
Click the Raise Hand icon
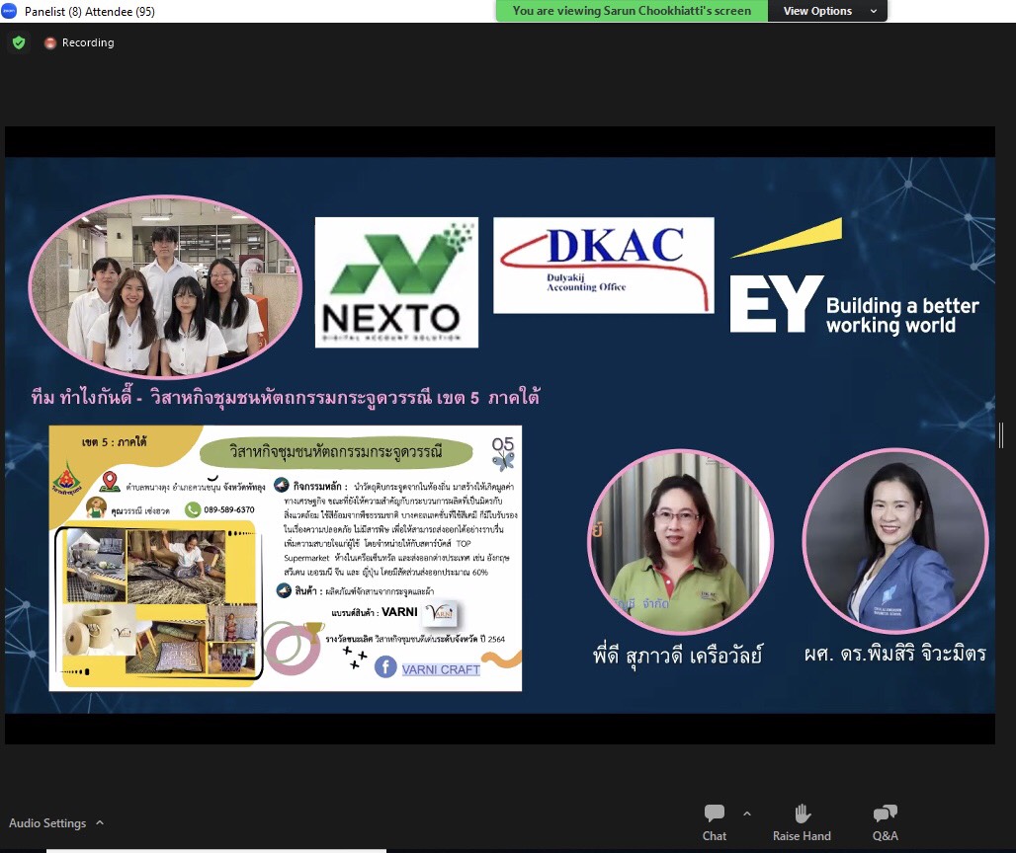[803, 814]
